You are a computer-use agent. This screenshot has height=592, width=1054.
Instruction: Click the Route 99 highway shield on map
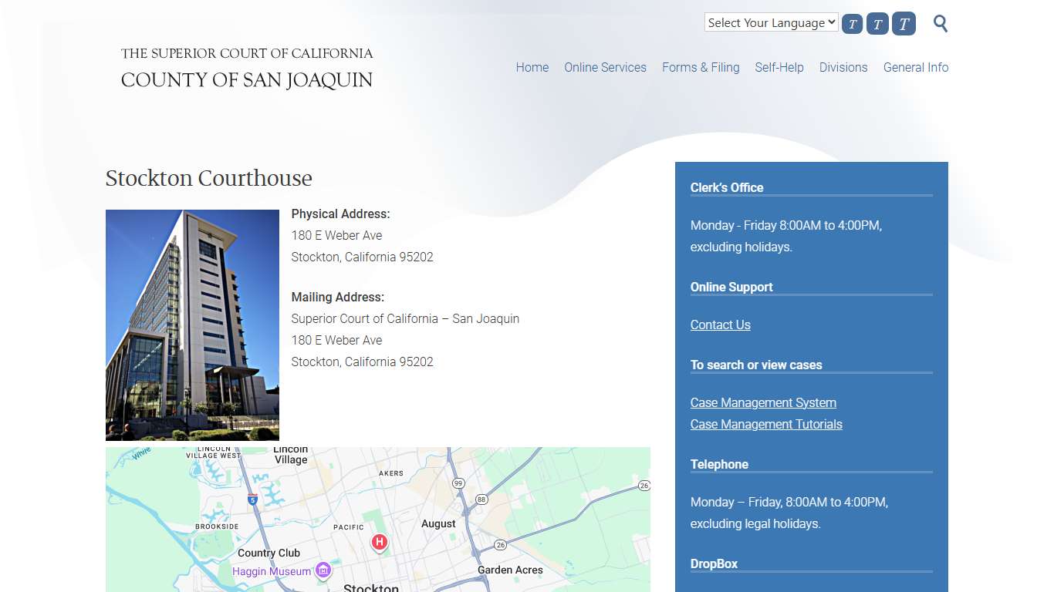[459, 483]
